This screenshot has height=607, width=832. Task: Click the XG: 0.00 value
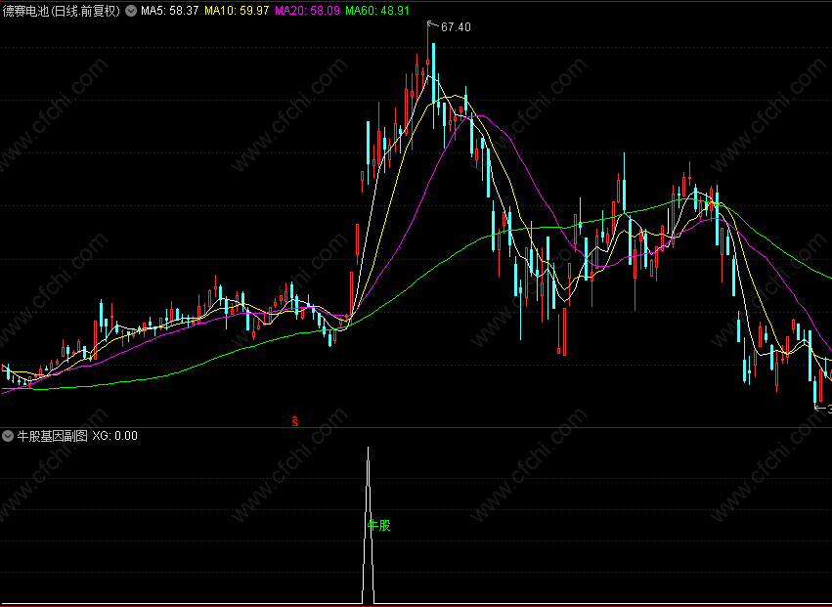(x=115, y=436)
